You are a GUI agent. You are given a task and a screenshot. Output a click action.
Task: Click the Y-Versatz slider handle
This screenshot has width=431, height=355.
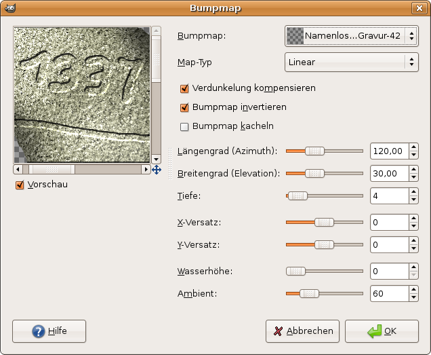(324, 244)
